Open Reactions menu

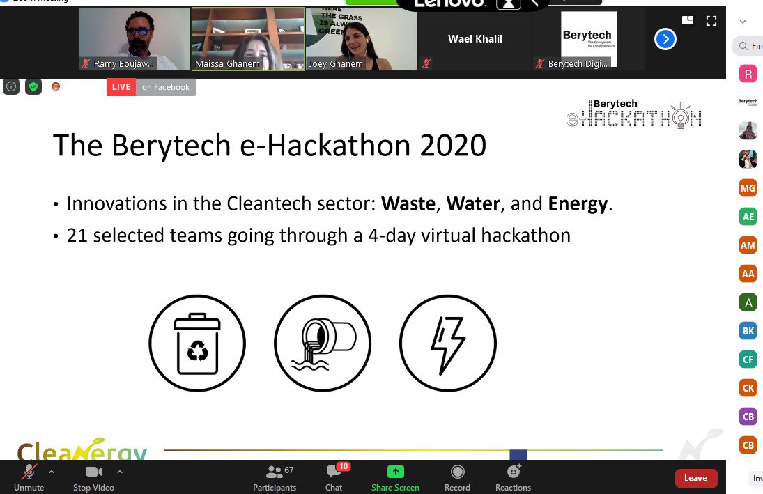point(513,478)
